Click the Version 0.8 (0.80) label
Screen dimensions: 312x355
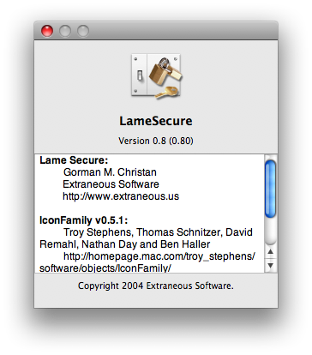156,141
